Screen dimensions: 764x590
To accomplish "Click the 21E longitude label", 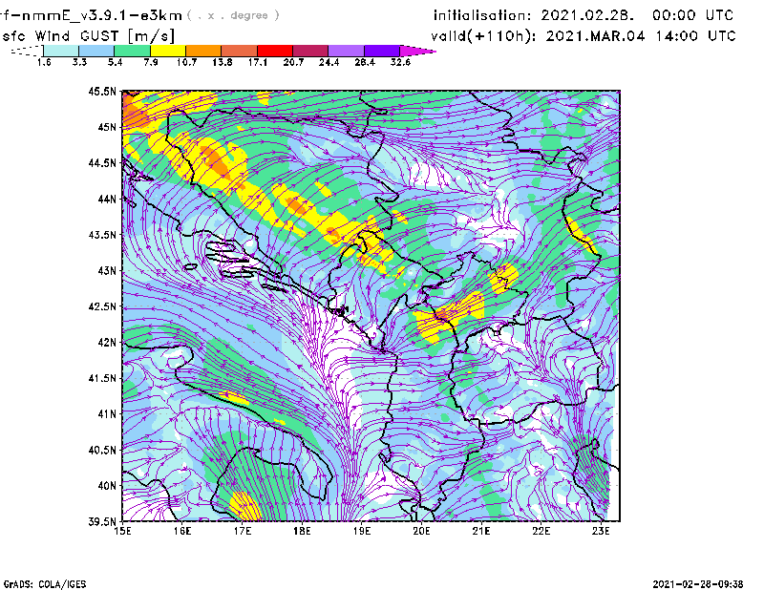I will (481, 531).
